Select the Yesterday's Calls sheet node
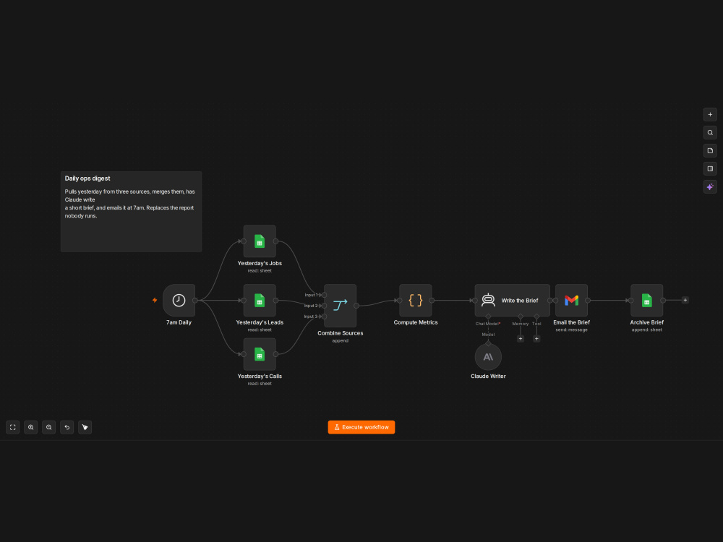Image resolution: width=723 pixels, height=542 pixels. coord(260,354)
